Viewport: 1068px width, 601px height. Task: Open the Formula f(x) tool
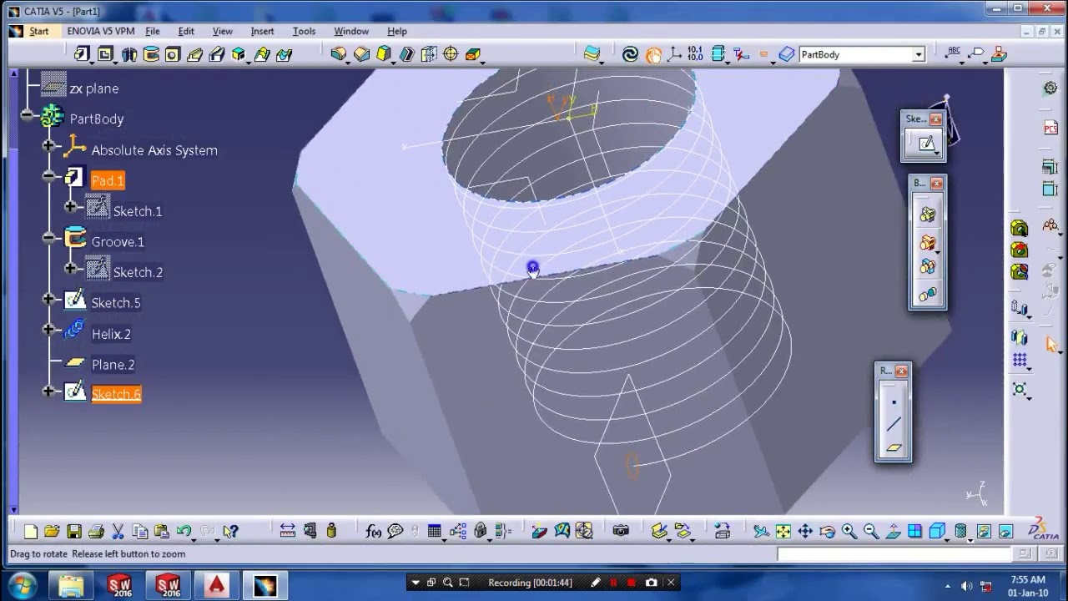(x=373, y=531)
